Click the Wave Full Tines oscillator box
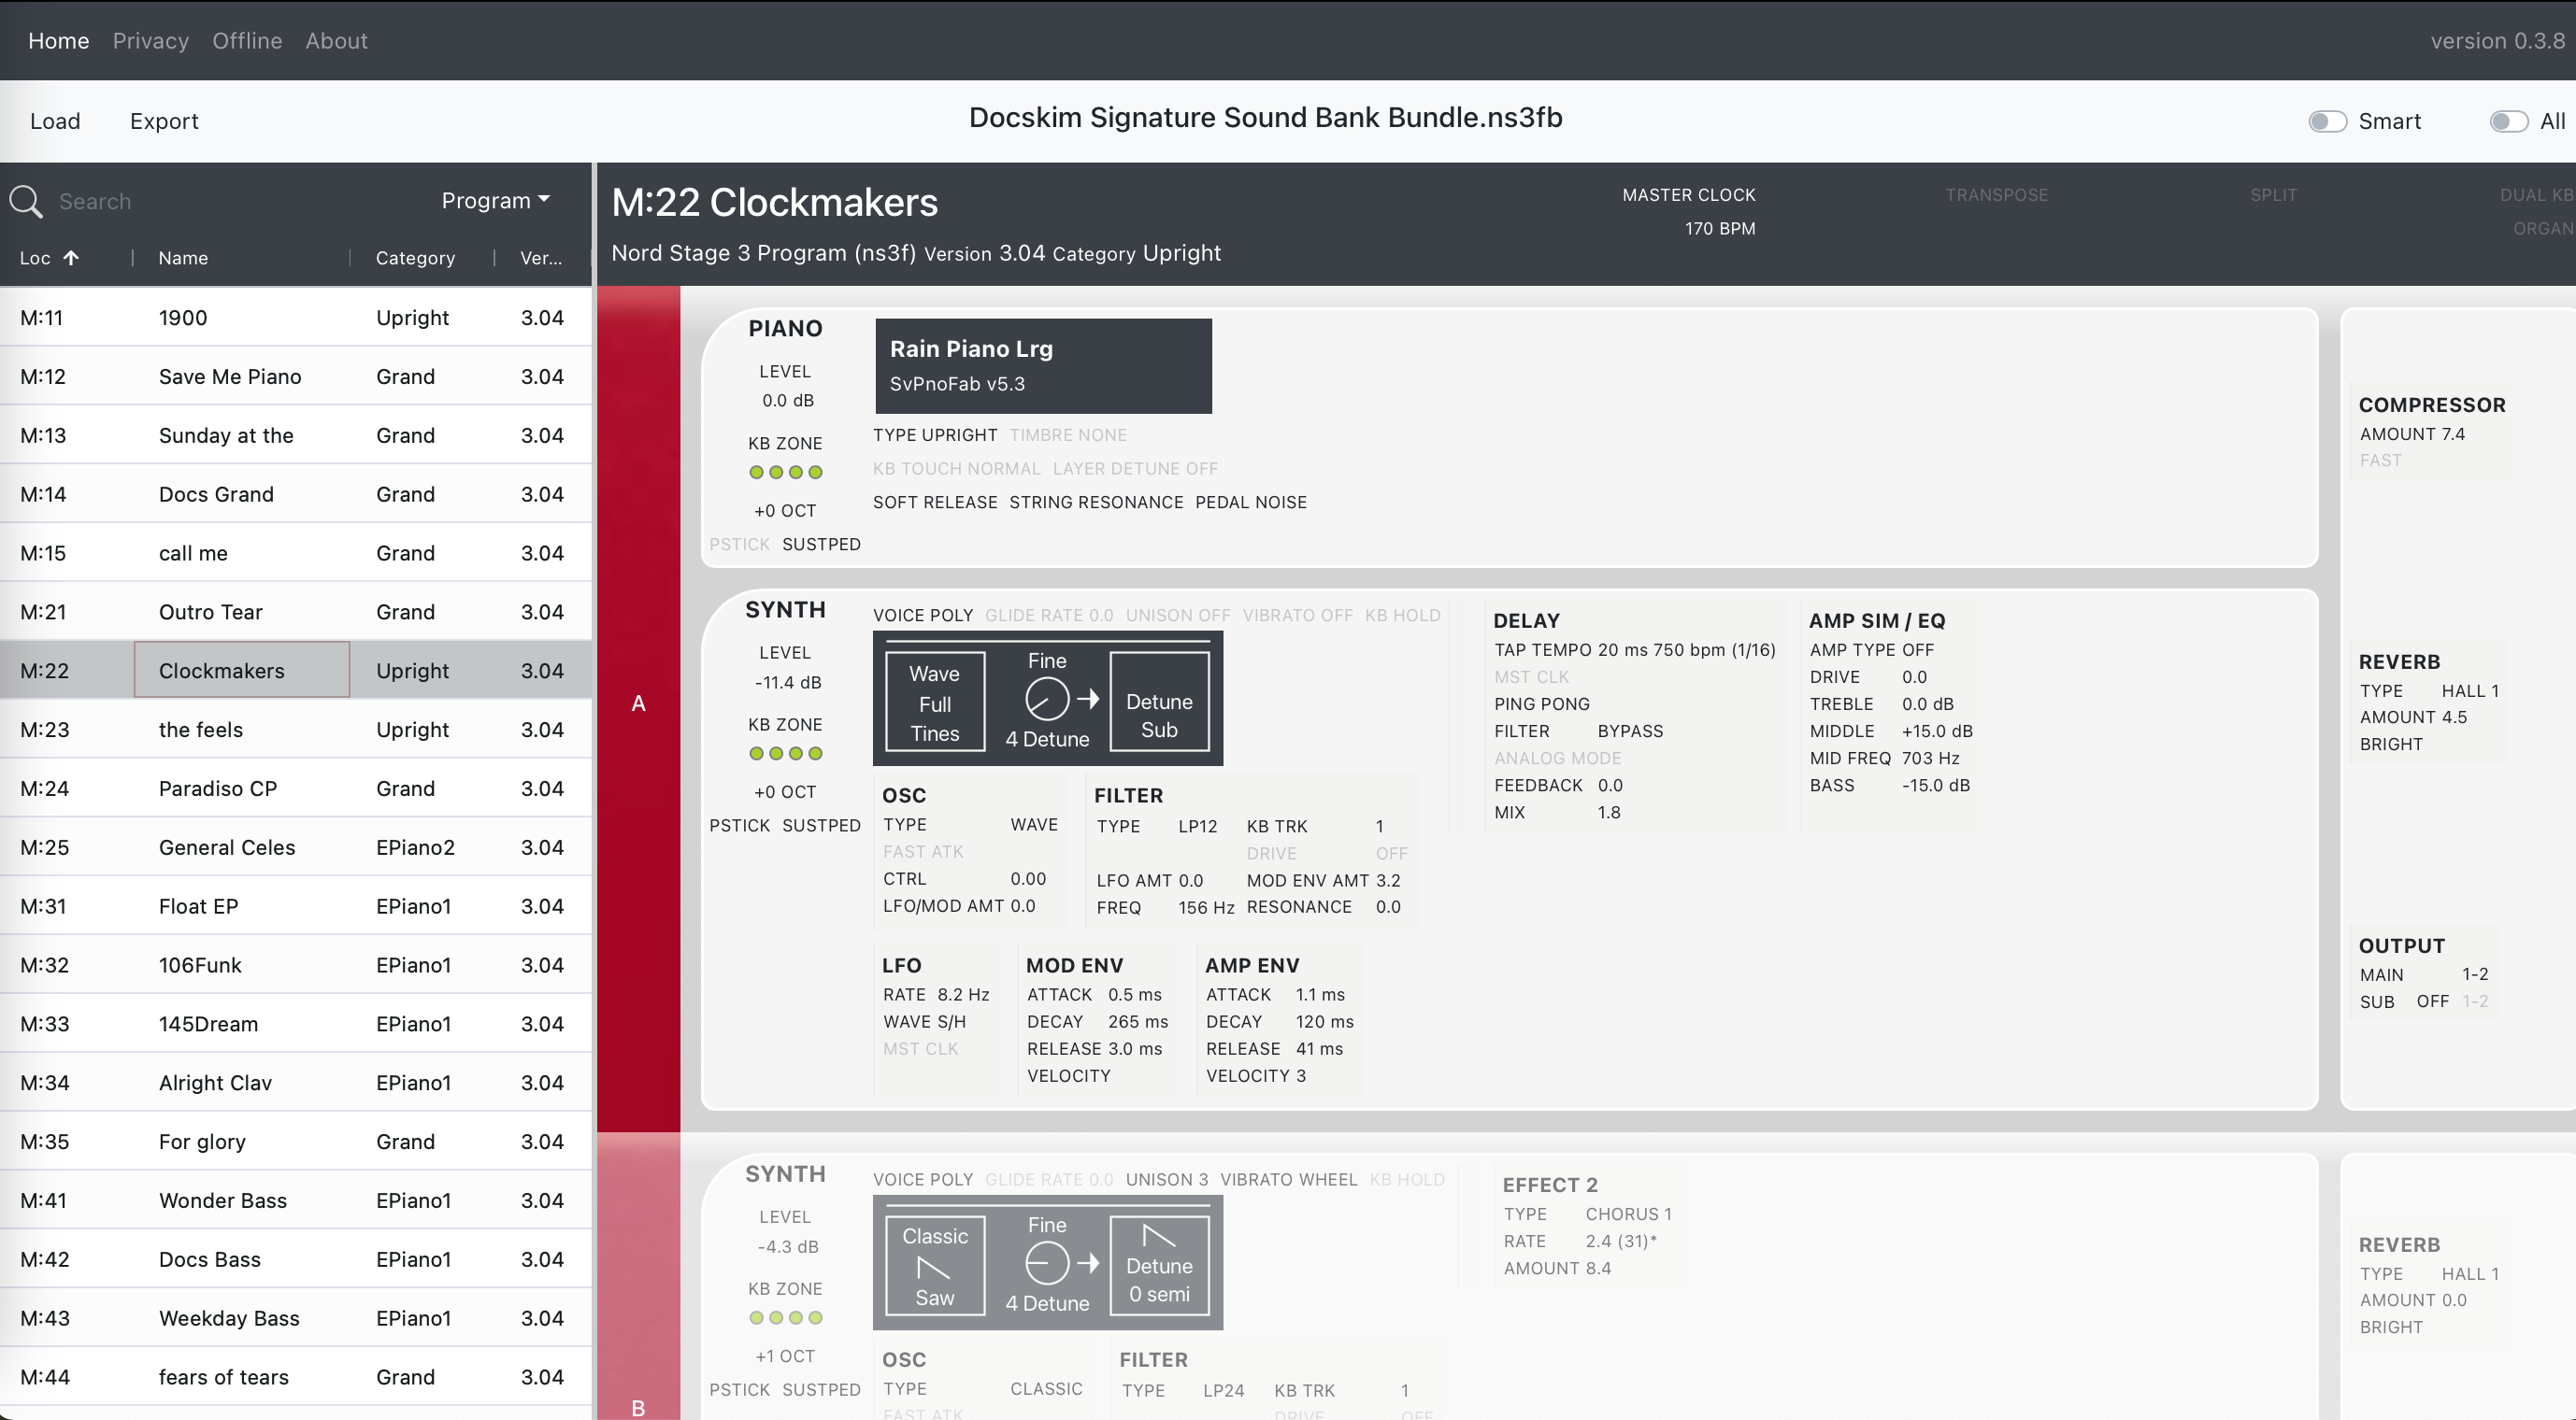The width and height of the screenshot is (2576, 1420). (934, 703)
